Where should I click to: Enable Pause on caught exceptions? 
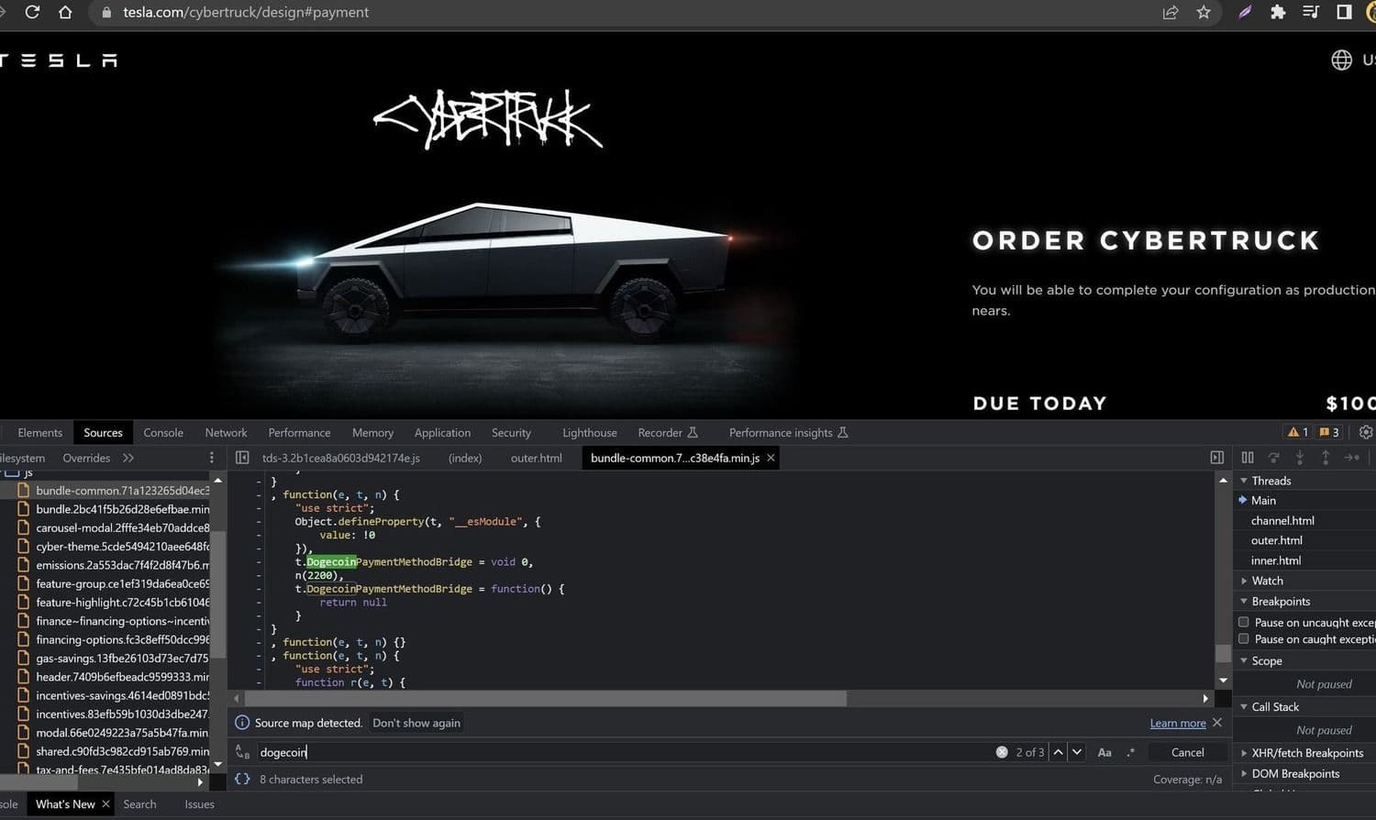click(x=1244, y=638)
